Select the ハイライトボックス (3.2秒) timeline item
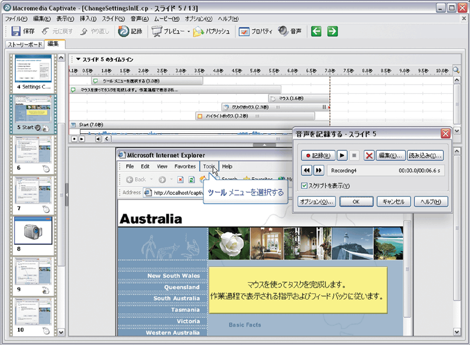Screen dimensions: 470x345 (255, 116)
